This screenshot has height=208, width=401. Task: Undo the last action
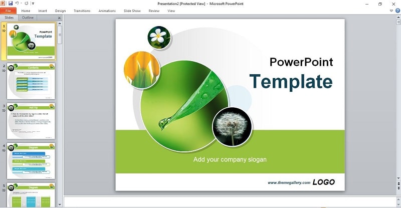click(17, 4)
